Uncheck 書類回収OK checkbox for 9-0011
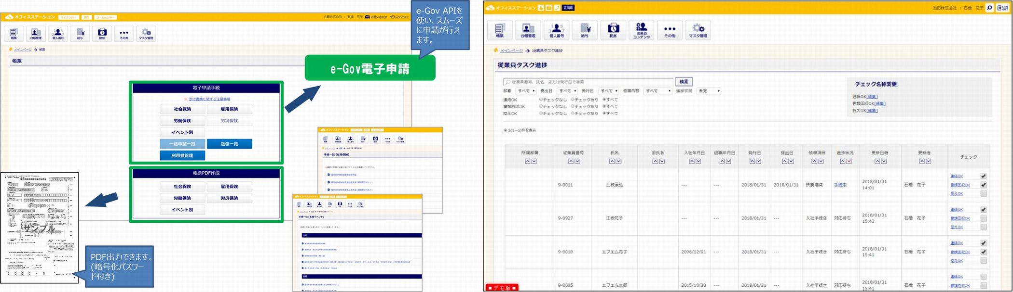 point(984,185)
